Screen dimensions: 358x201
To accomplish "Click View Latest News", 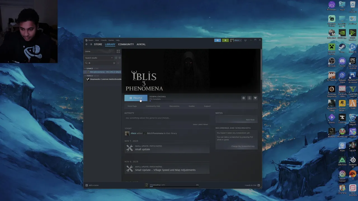I will 200,125.
